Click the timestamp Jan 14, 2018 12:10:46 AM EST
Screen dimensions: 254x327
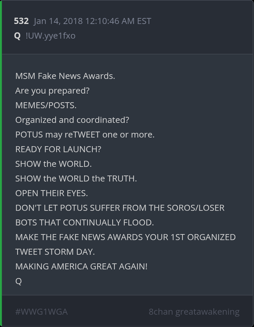92,21
